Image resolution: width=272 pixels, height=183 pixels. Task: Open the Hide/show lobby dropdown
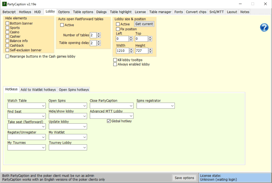(68, 116)
